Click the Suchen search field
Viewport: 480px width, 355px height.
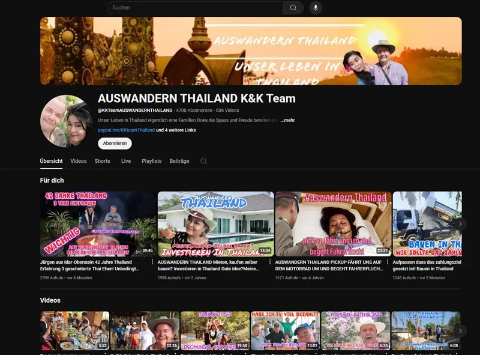[195, 8]
